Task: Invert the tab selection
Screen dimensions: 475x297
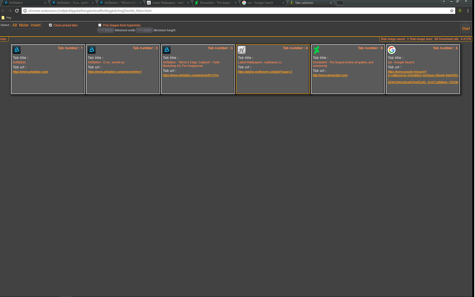Action: point(36,25)
